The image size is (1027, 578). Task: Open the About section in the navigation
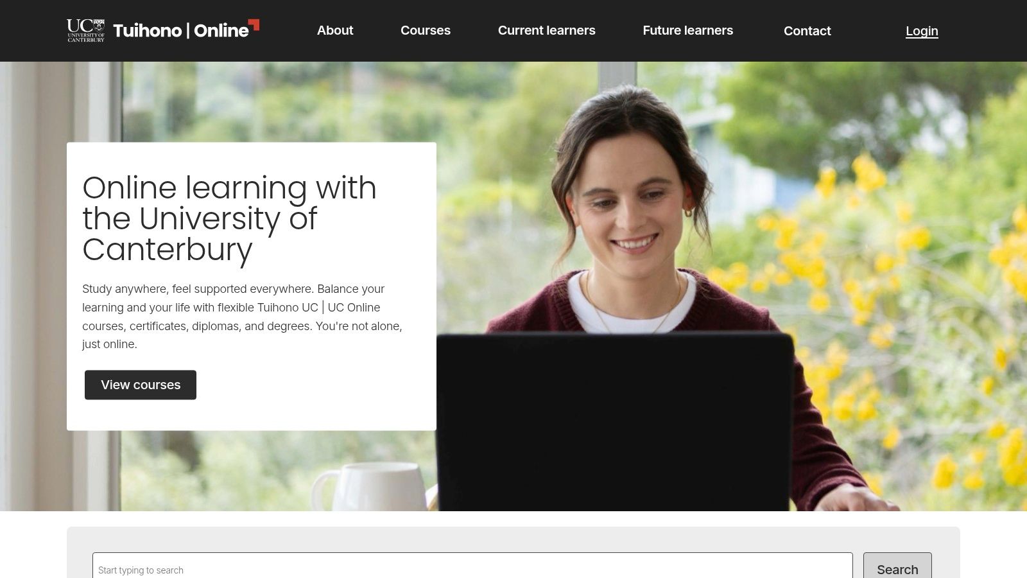pos(334,30)
